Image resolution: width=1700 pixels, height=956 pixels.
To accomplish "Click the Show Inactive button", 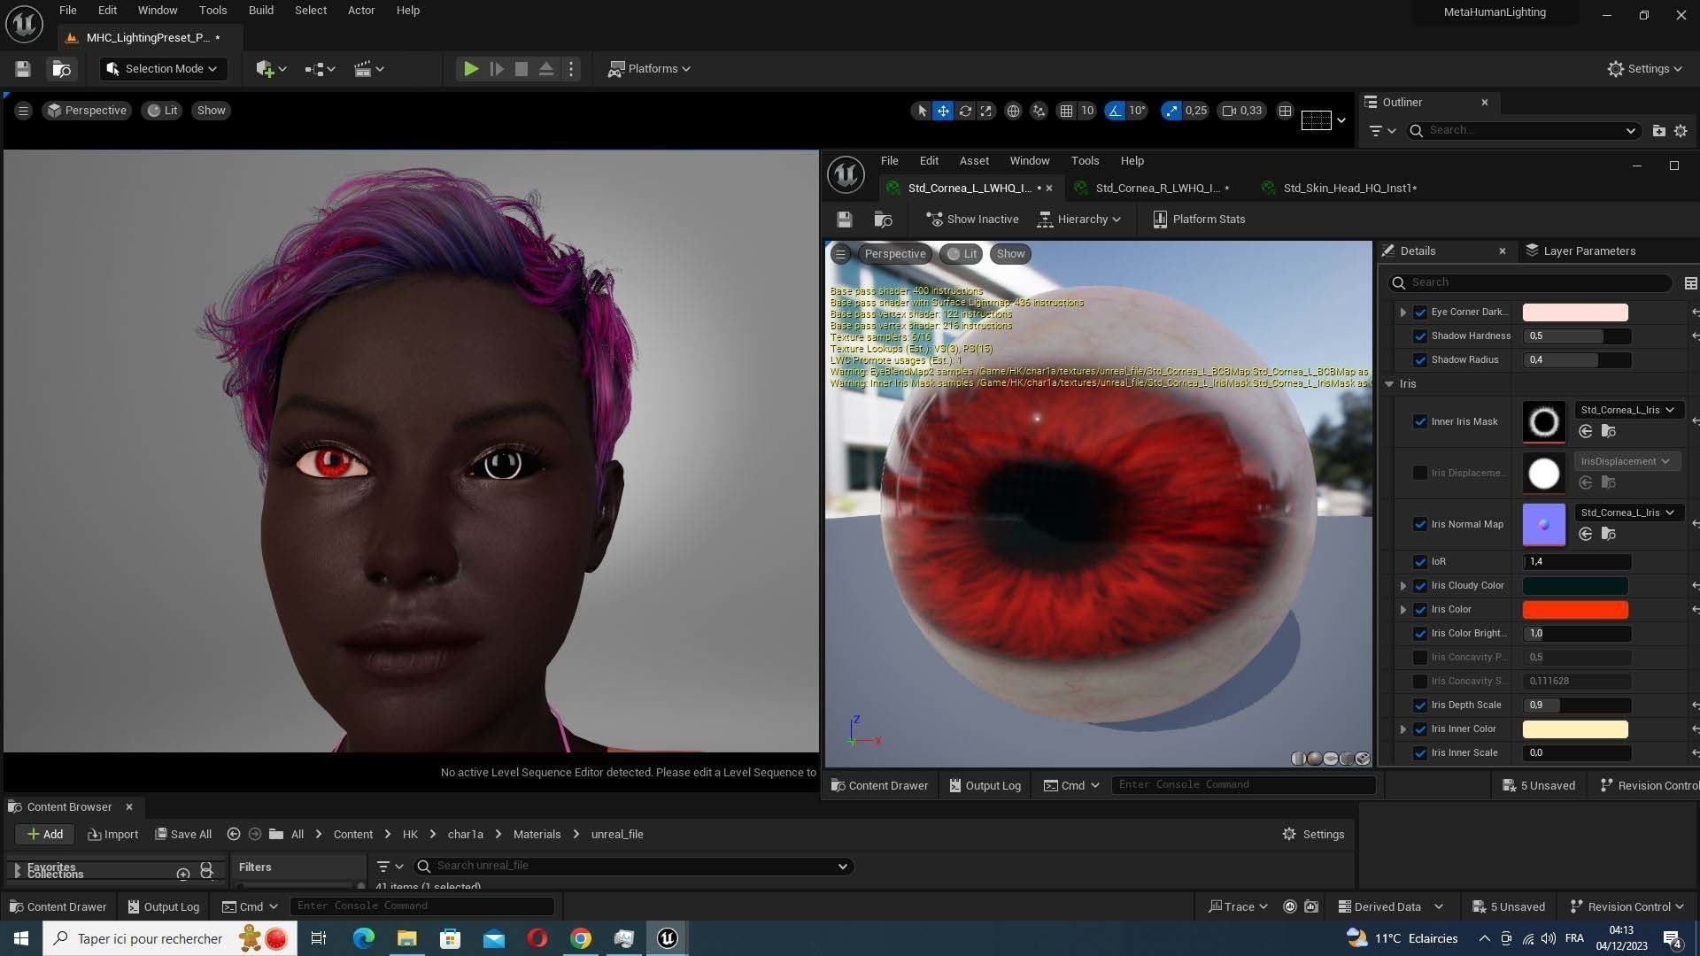I will point(972,220).
